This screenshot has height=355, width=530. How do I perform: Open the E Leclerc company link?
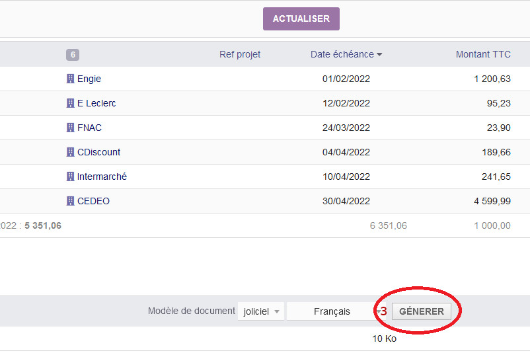coord(96,103)
